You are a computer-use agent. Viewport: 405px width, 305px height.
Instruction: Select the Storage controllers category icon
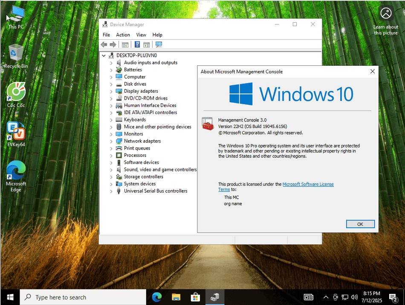pyautogui.click(x=119, y=176)
